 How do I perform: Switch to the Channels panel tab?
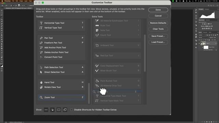tap(205, 32)
